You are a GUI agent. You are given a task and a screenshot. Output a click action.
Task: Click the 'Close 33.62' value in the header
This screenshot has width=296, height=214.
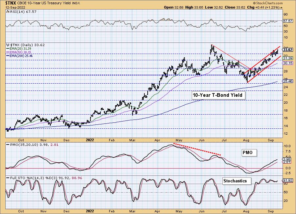click(235, 7)
